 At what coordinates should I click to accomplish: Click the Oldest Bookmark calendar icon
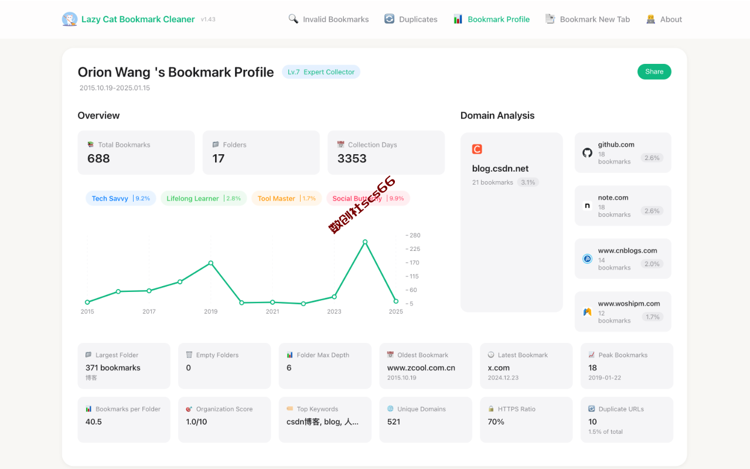(391, 355)
